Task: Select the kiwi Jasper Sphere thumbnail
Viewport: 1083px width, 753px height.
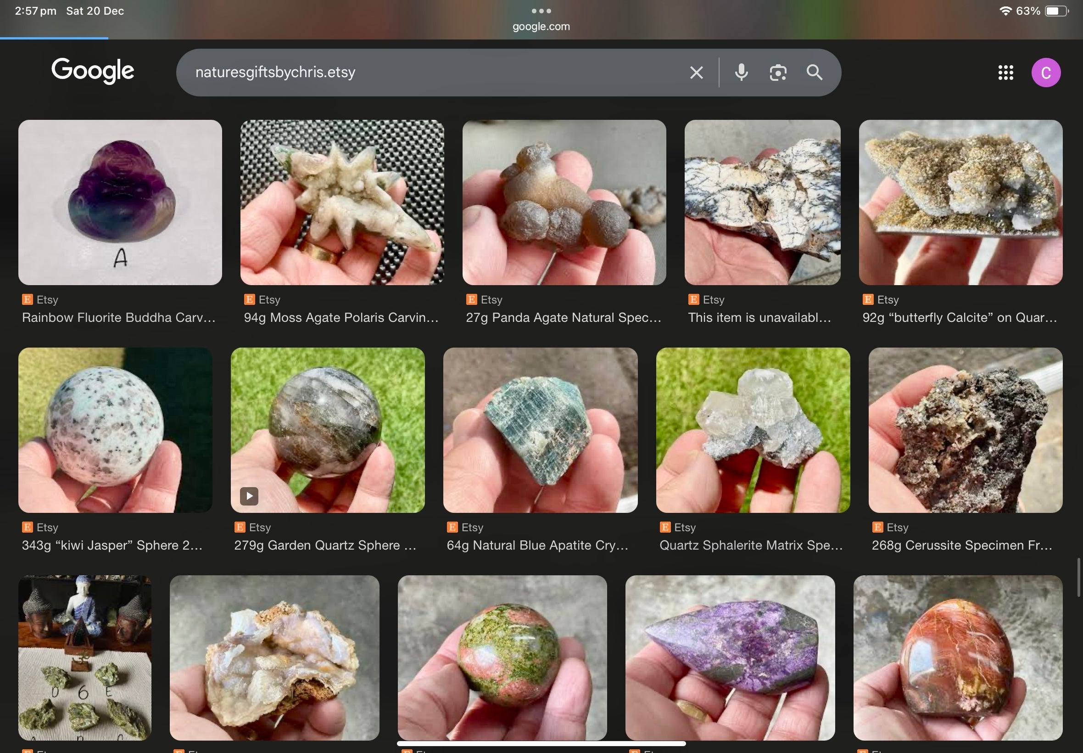Action: tap(115, 430)
